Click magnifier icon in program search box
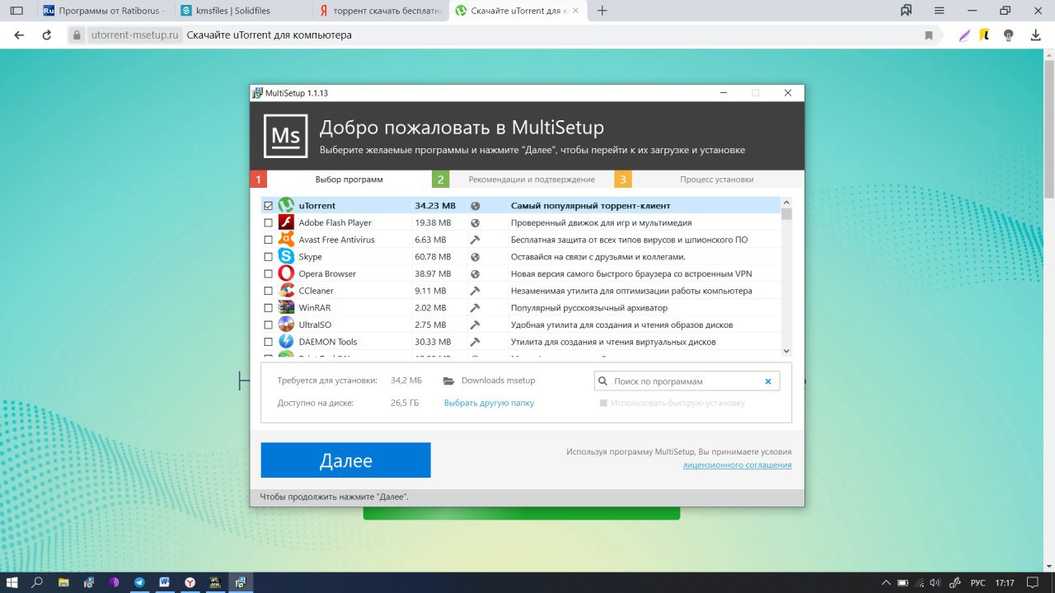 pyautogui.click(x=603, y=381)
